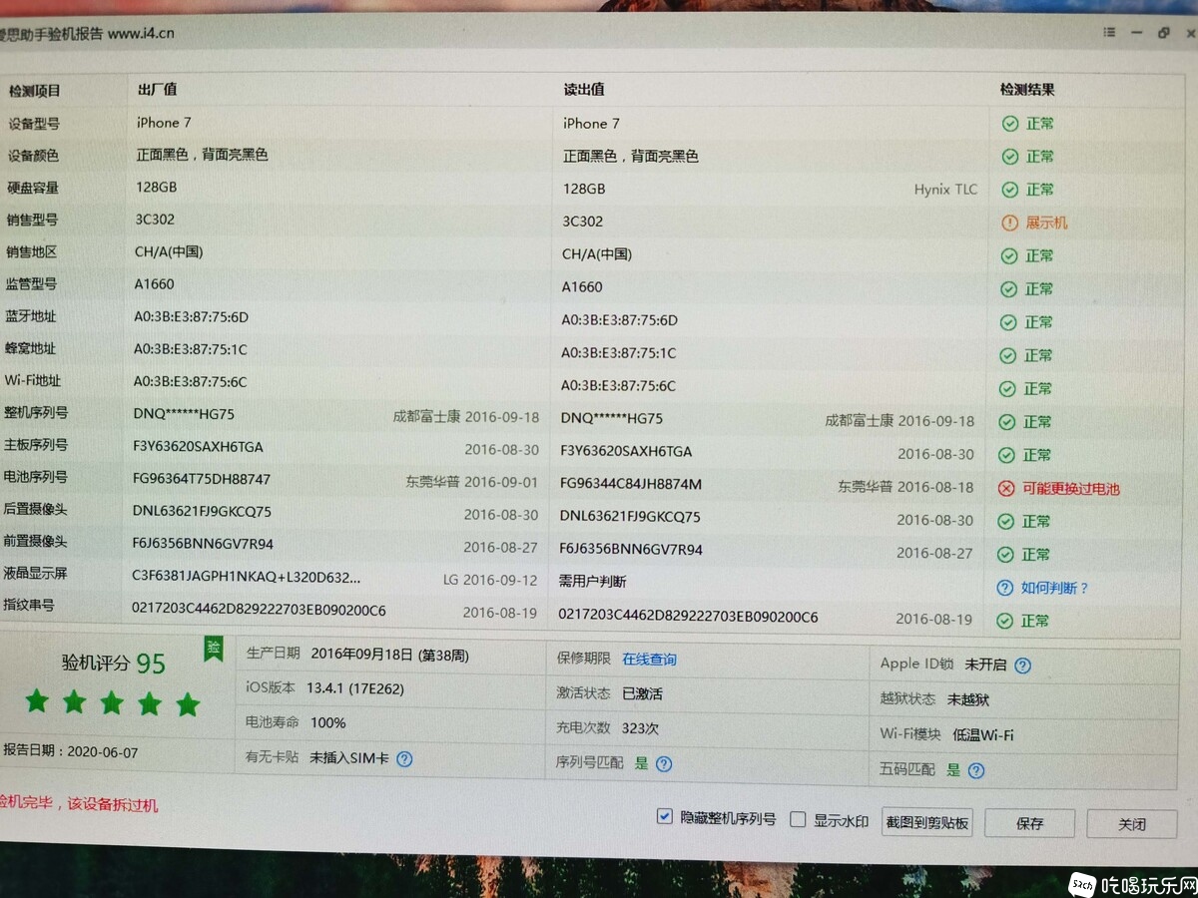Screen dimensions: 1198x898
Task: Click the 出厂值 column header
Action: (157, 90)
